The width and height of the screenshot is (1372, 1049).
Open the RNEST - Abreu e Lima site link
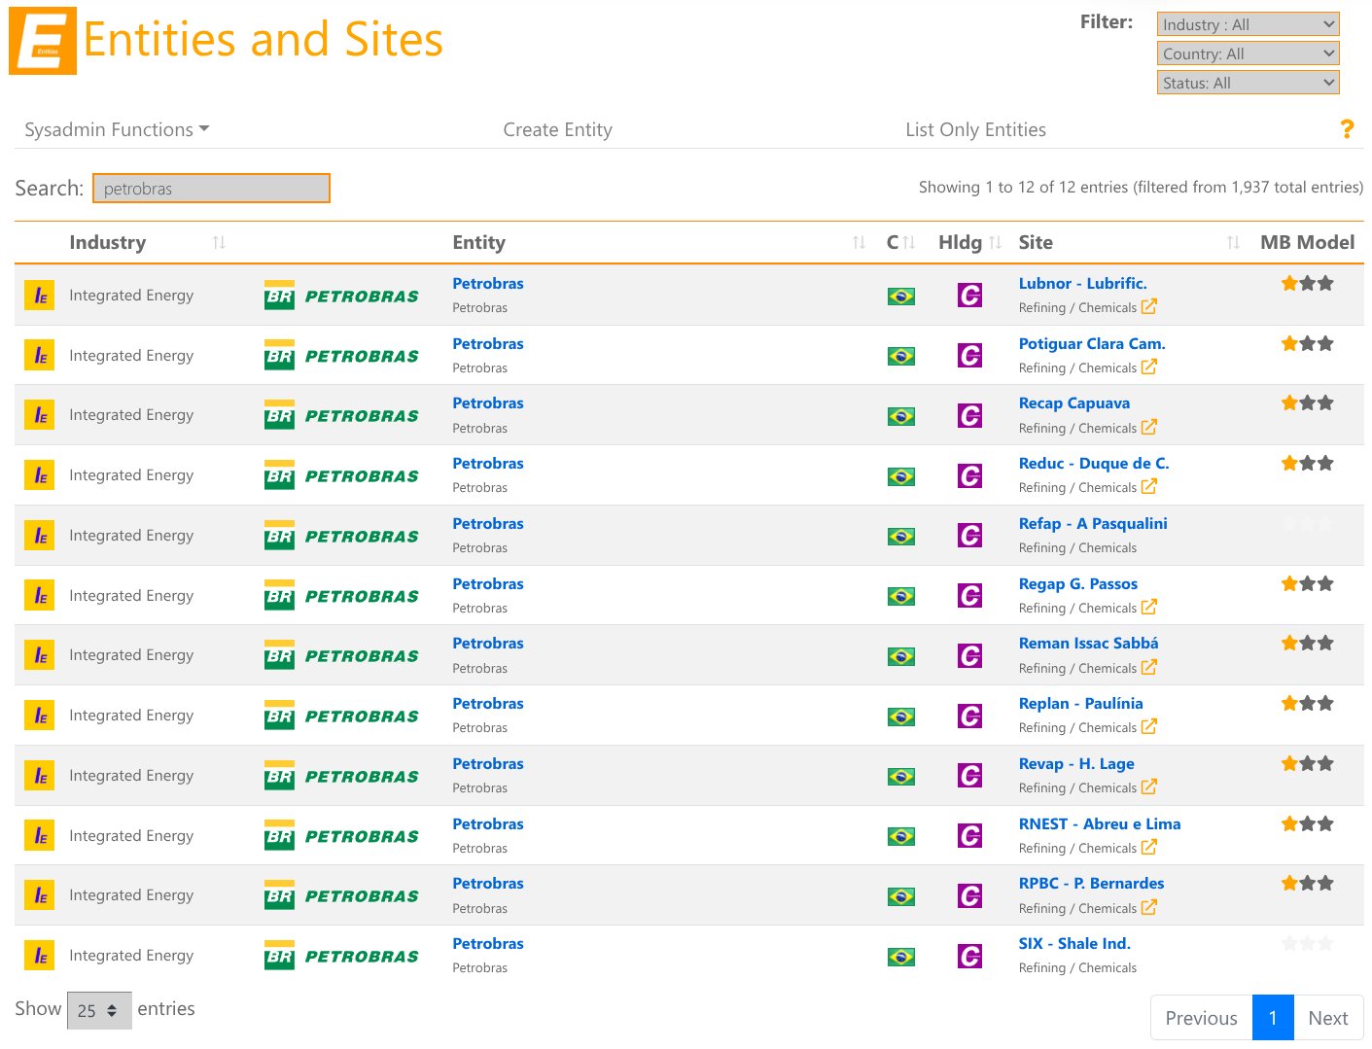pyautogui.click(x=1100, y=823)
